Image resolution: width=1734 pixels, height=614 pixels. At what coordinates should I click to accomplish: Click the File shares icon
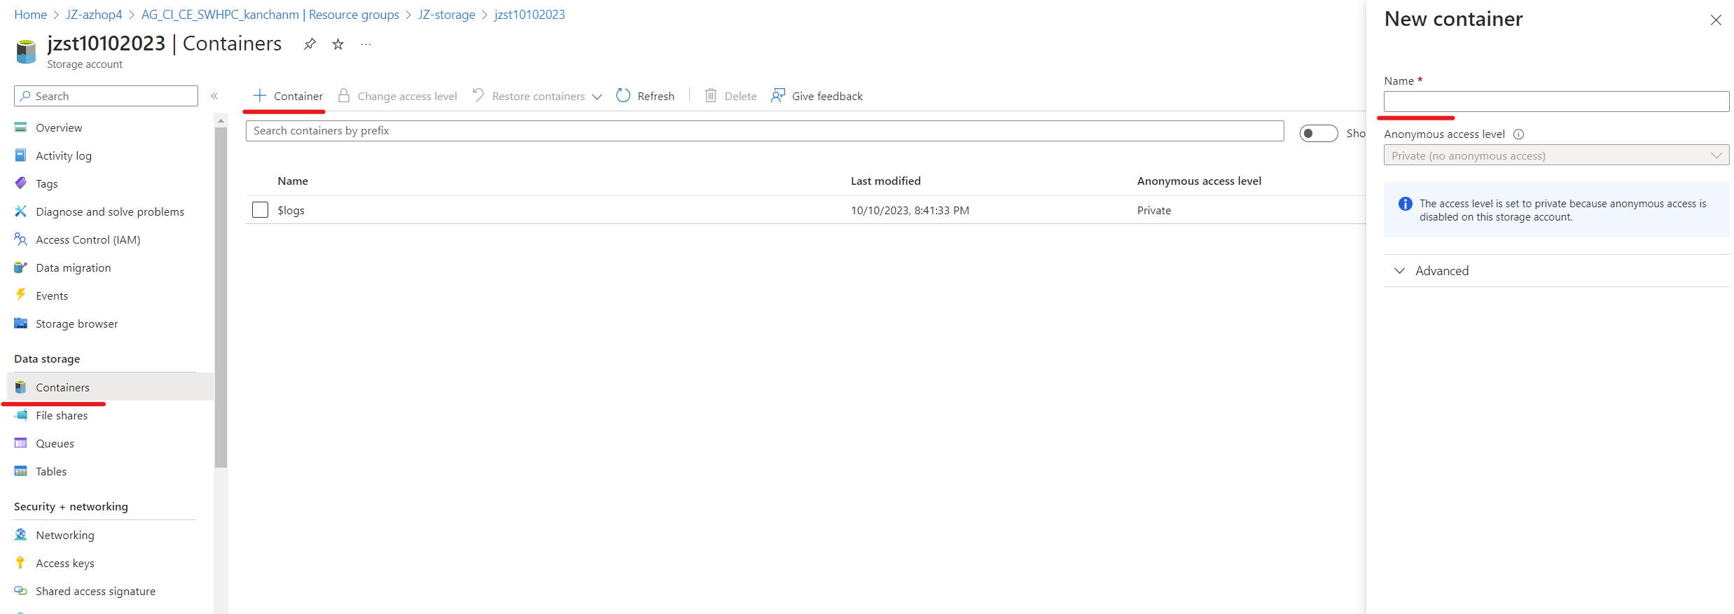coord(20,415)
